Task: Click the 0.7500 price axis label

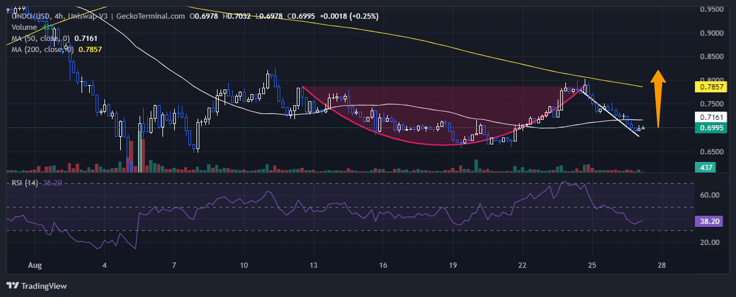Action: 711,104
